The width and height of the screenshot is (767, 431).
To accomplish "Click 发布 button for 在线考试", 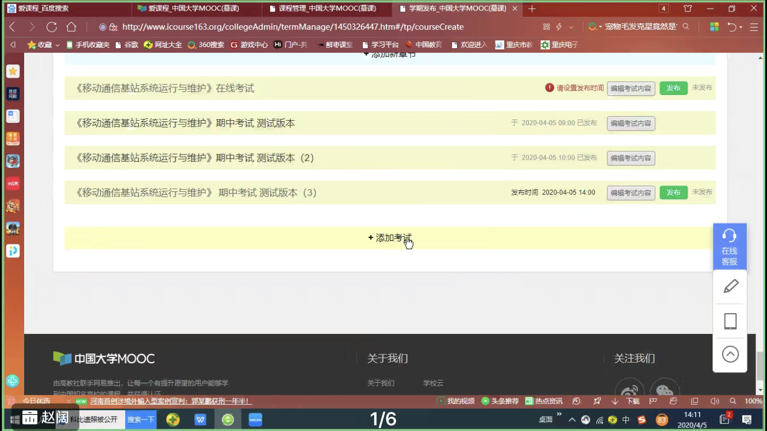I will click(x=673, y=88).
